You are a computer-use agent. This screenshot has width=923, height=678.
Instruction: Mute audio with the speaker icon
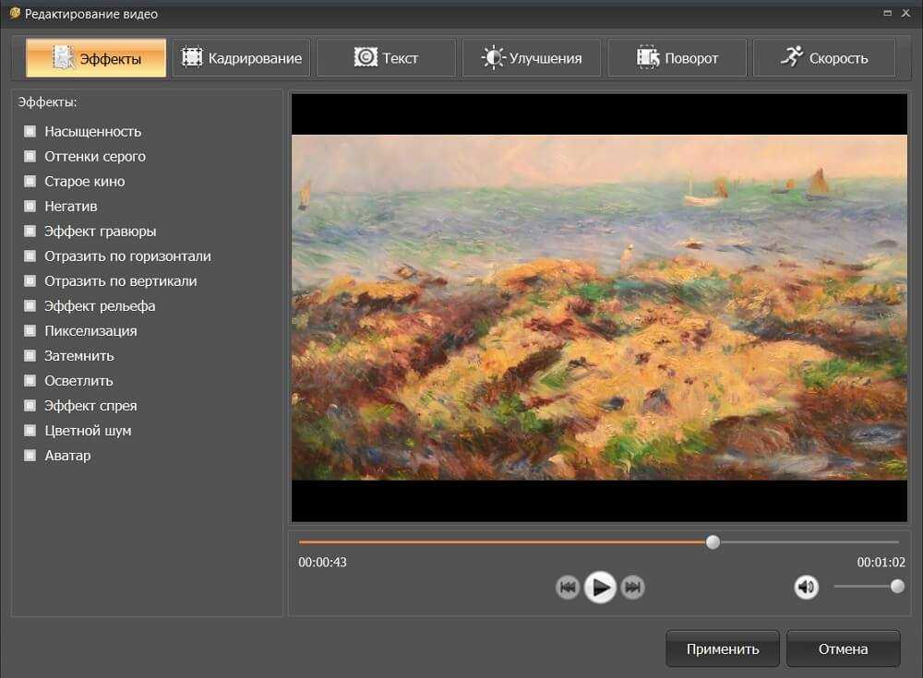806,587
